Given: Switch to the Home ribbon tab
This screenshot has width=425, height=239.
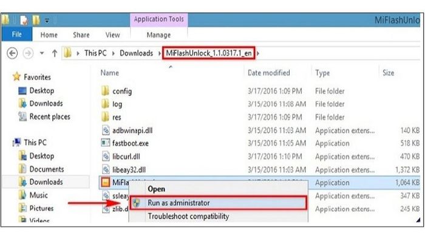Looking at the screenshot, I should pos(49,35).
